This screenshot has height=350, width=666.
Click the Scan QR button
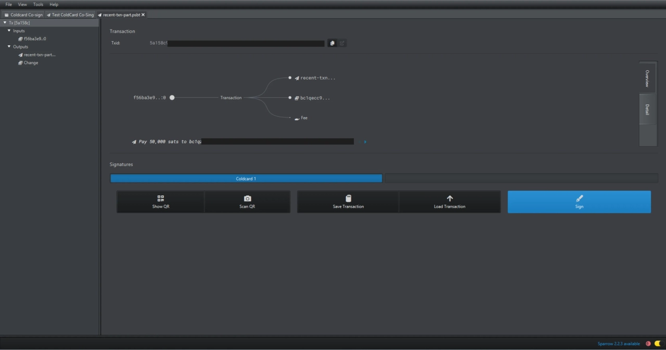tap(248, 202)
